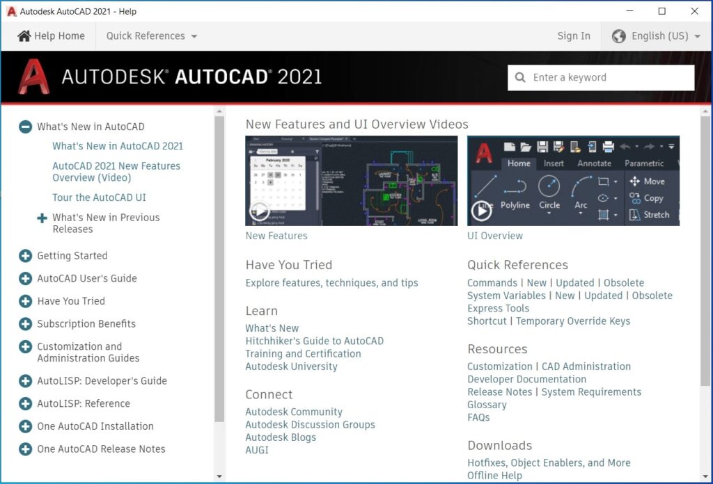The height and width of the screenshot is (484, 713).
Task: Click the search magnifier icon
Action: 520,78
